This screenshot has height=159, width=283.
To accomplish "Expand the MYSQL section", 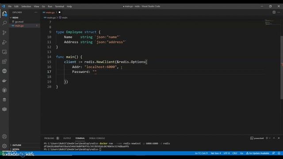I will 16,149.
